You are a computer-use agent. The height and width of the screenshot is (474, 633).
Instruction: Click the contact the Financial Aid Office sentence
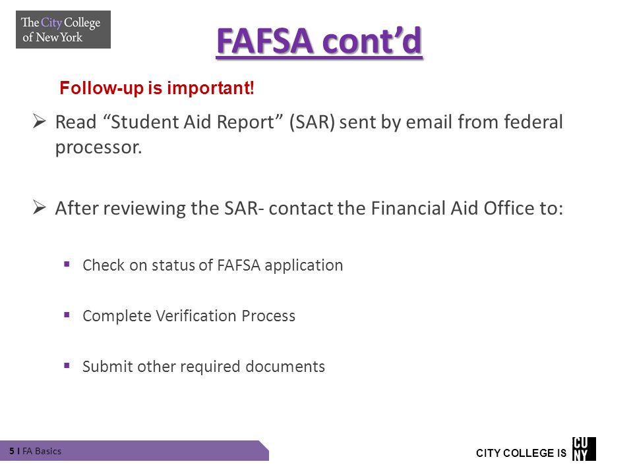click(x=309, y=209)
